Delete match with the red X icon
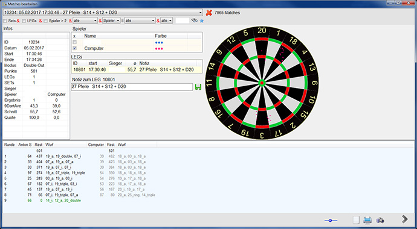 coord(209,13)
